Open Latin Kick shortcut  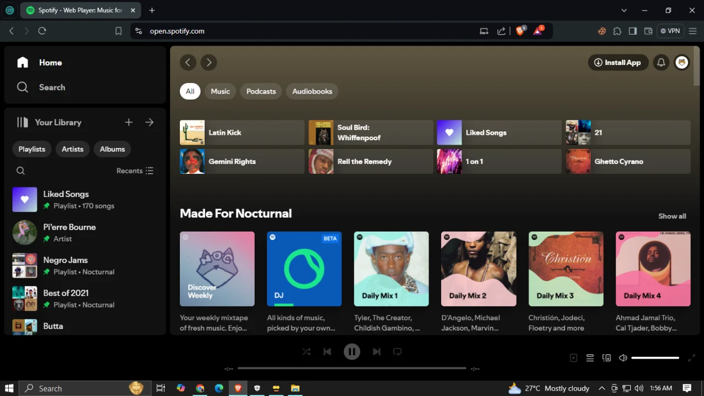point(242,133)
